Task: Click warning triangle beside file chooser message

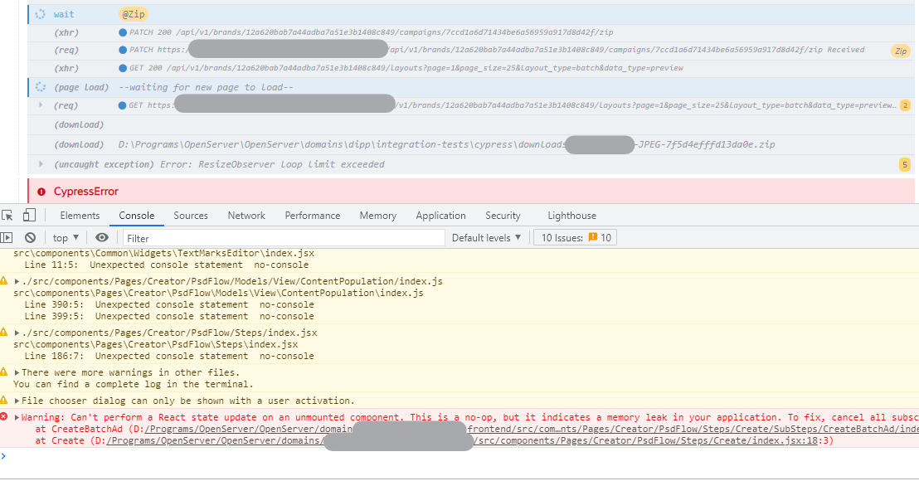Action: (4, 400)
